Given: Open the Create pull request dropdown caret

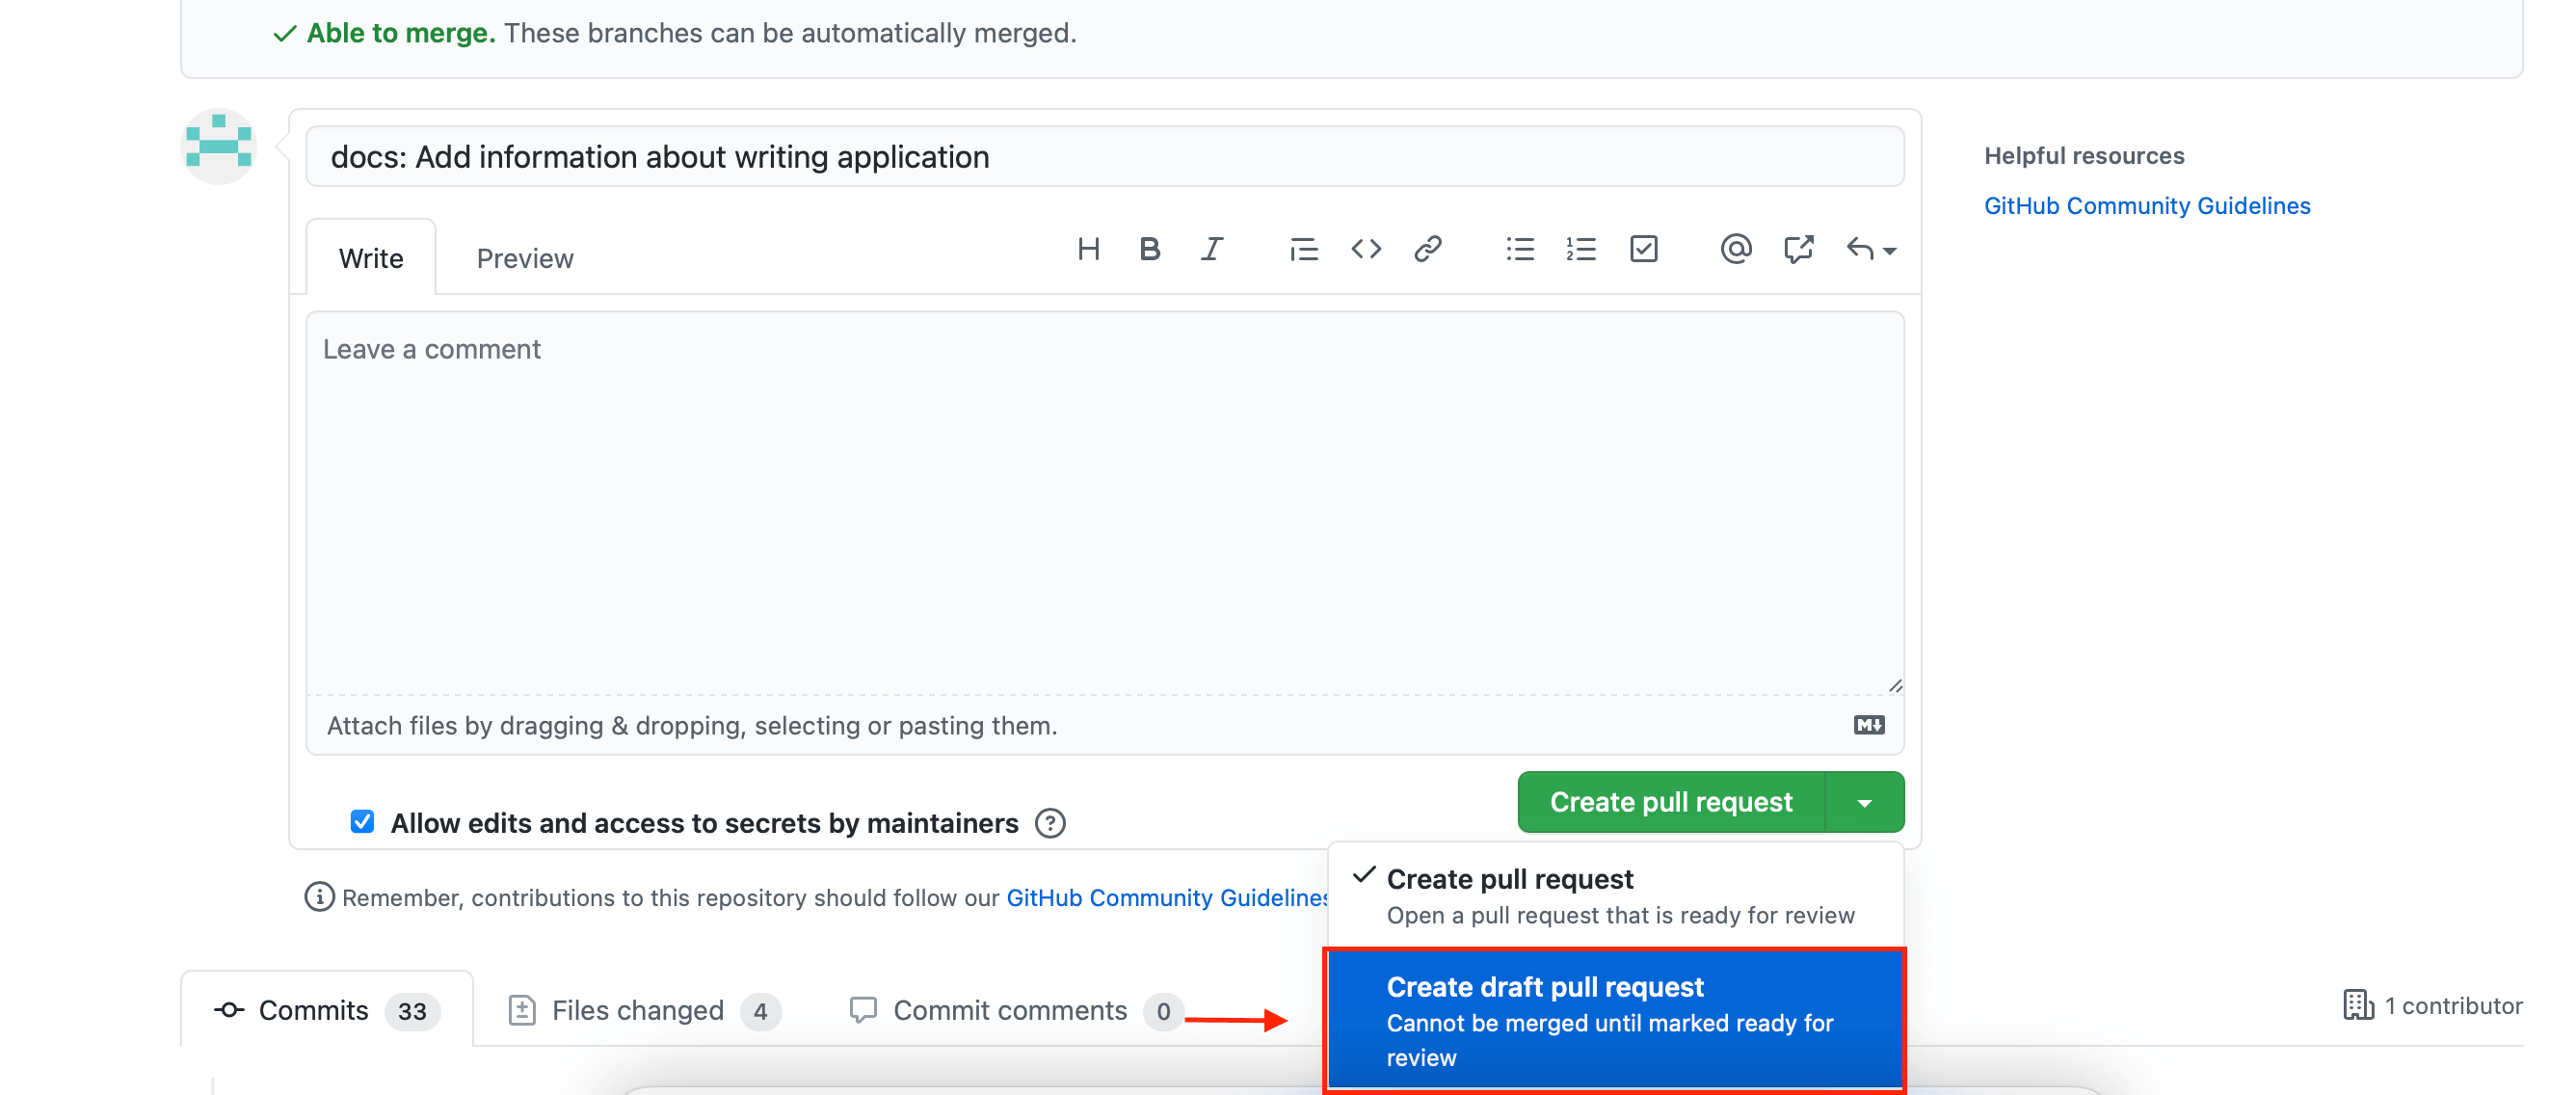Looking at the screenshot, I should click(1866, 801).
